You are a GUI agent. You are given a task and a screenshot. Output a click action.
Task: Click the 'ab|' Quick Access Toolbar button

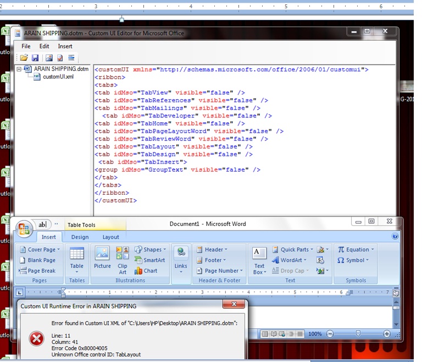(x=42, y=224)
